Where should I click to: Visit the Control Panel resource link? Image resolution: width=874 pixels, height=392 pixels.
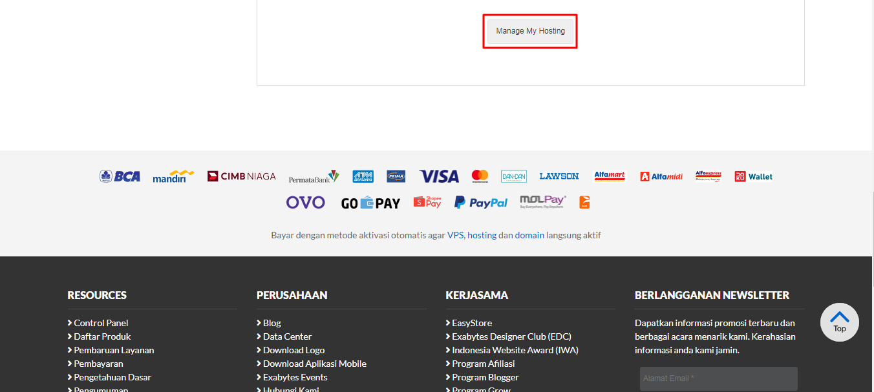tap(100, 323)
